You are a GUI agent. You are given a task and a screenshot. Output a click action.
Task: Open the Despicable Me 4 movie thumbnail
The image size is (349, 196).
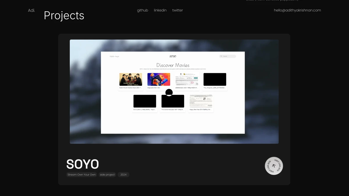point(159,79)
